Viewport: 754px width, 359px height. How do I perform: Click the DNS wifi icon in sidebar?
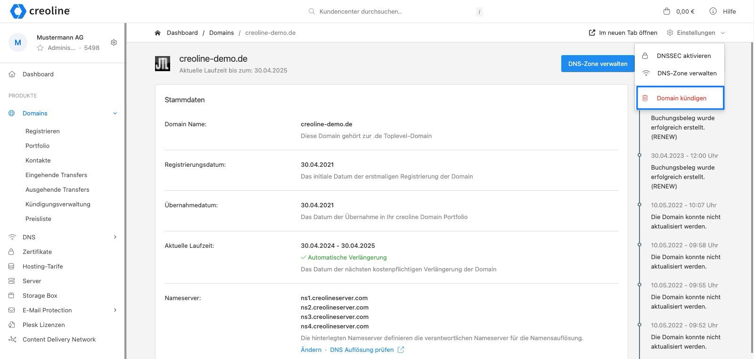click(x=12, y=237)
